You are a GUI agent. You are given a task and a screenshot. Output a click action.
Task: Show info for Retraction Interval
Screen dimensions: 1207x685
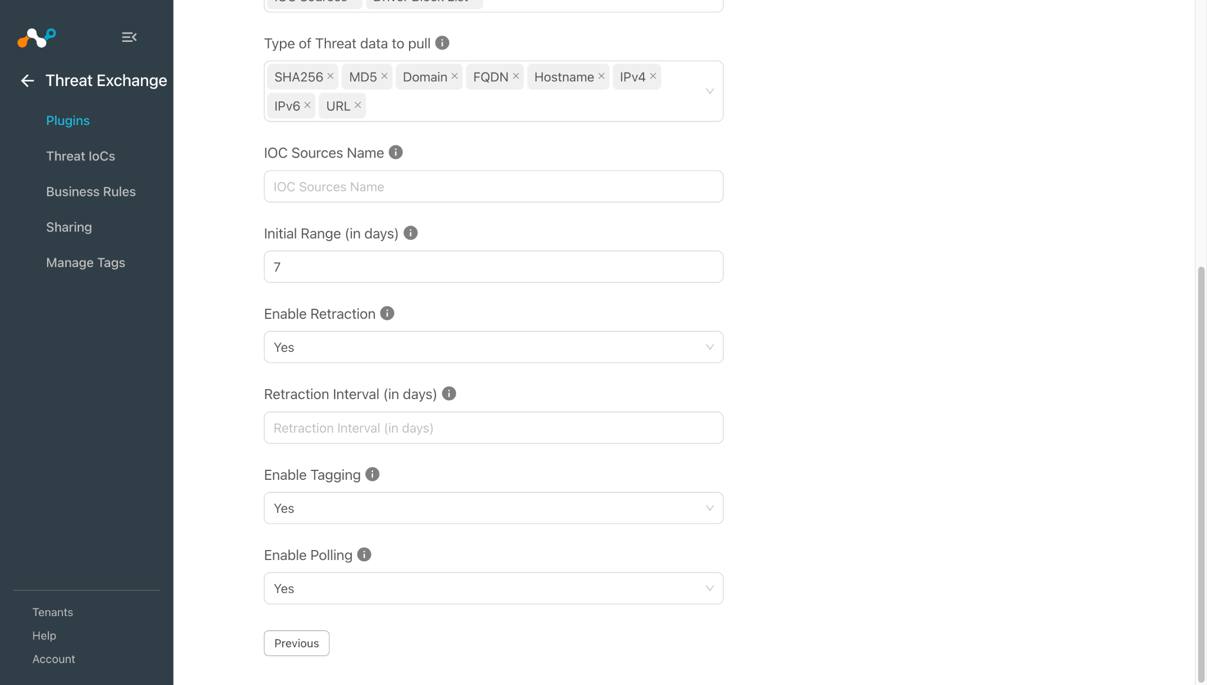point(449,394)
